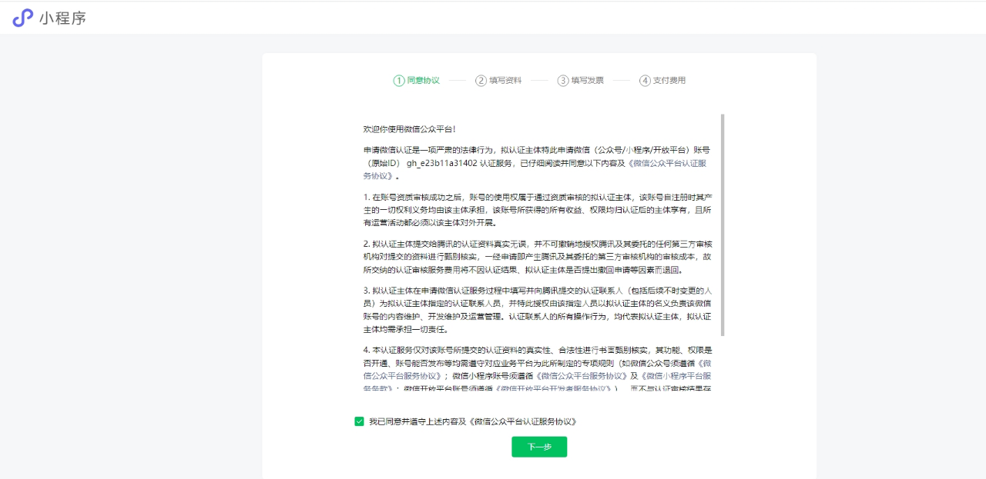
Task: Click the agreement text scrollbar
Action: pyautogui.click(x=723, y=225)
